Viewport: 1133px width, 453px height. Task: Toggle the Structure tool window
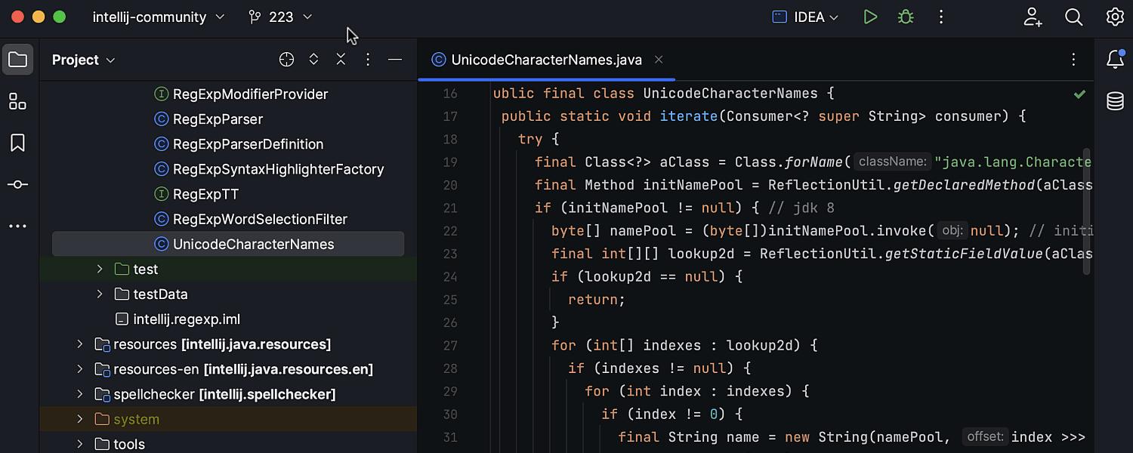click(18, 100)
